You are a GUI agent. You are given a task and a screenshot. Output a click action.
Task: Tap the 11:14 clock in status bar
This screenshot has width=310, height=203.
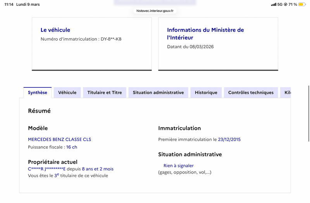point(9,4)
